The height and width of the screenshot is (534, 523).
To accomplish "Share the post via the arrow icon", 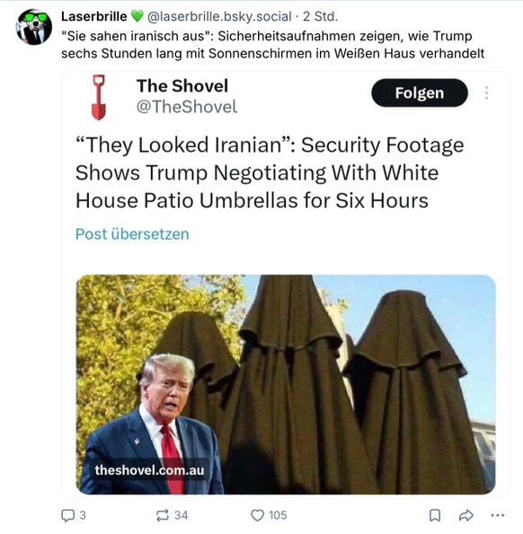I will (x=465, y=516).
